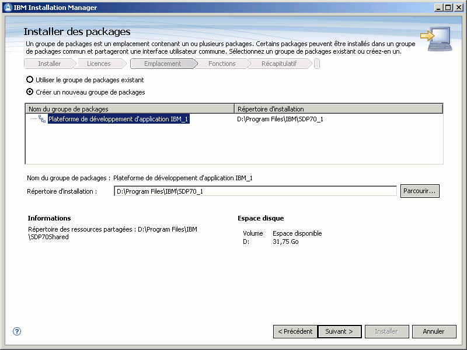Click the Annuler button

click(x=434, y=331)
